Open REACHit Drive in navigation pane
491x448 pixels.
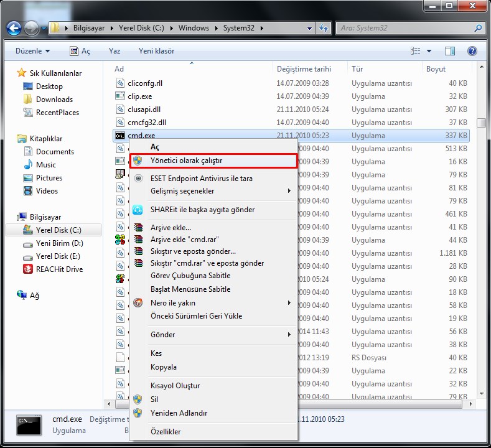point(59,269)
